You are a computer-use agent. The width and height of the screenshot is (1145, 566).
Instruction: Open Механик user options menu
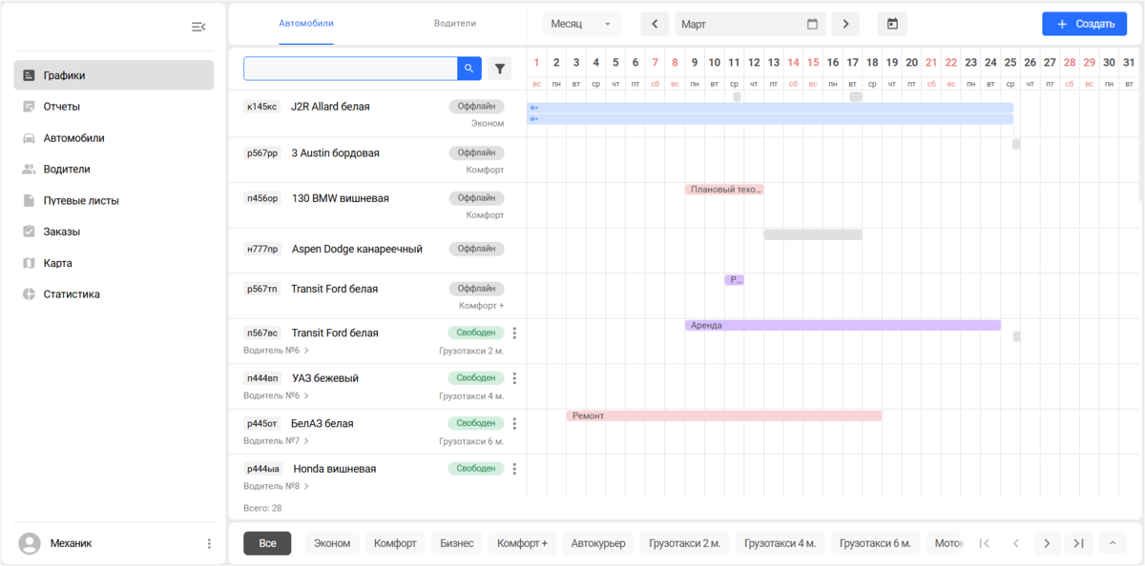click(209, 544)
